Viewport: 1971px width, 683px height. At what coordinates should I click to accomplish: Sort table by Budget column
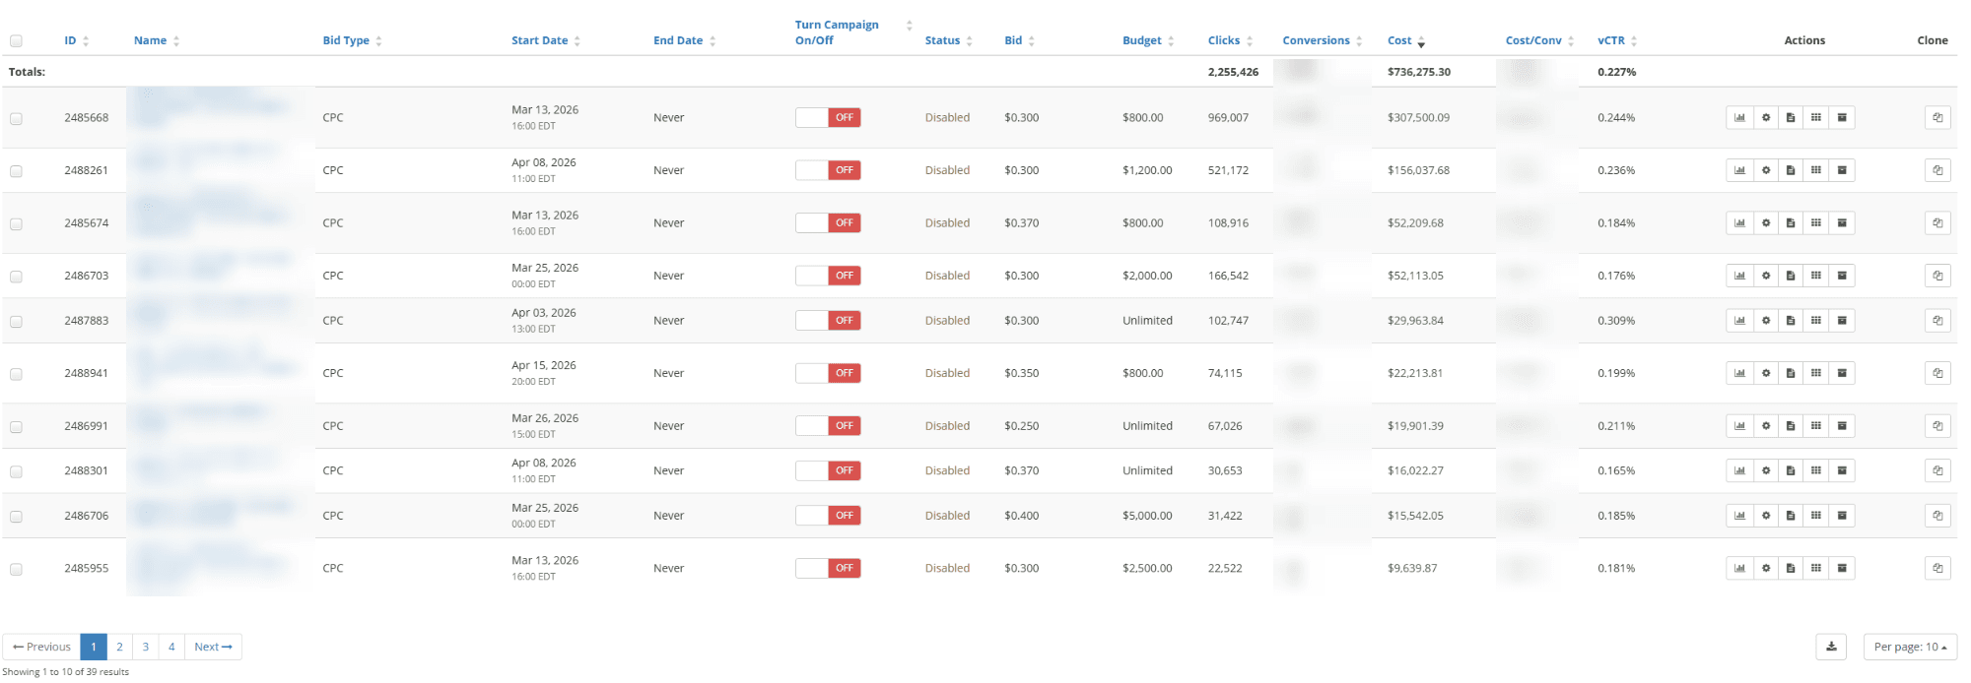coord(1148,40)
